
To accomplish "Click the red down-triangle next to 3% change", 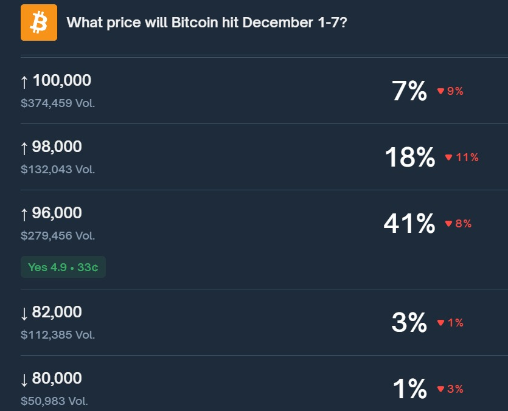I will pos(440,389).
